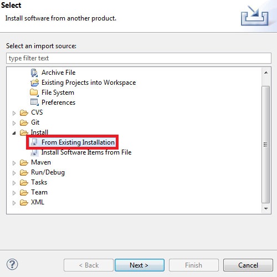The image size is (277, 277).
Task: Select the Tasks tree item
Action: (x=39, y=182)
